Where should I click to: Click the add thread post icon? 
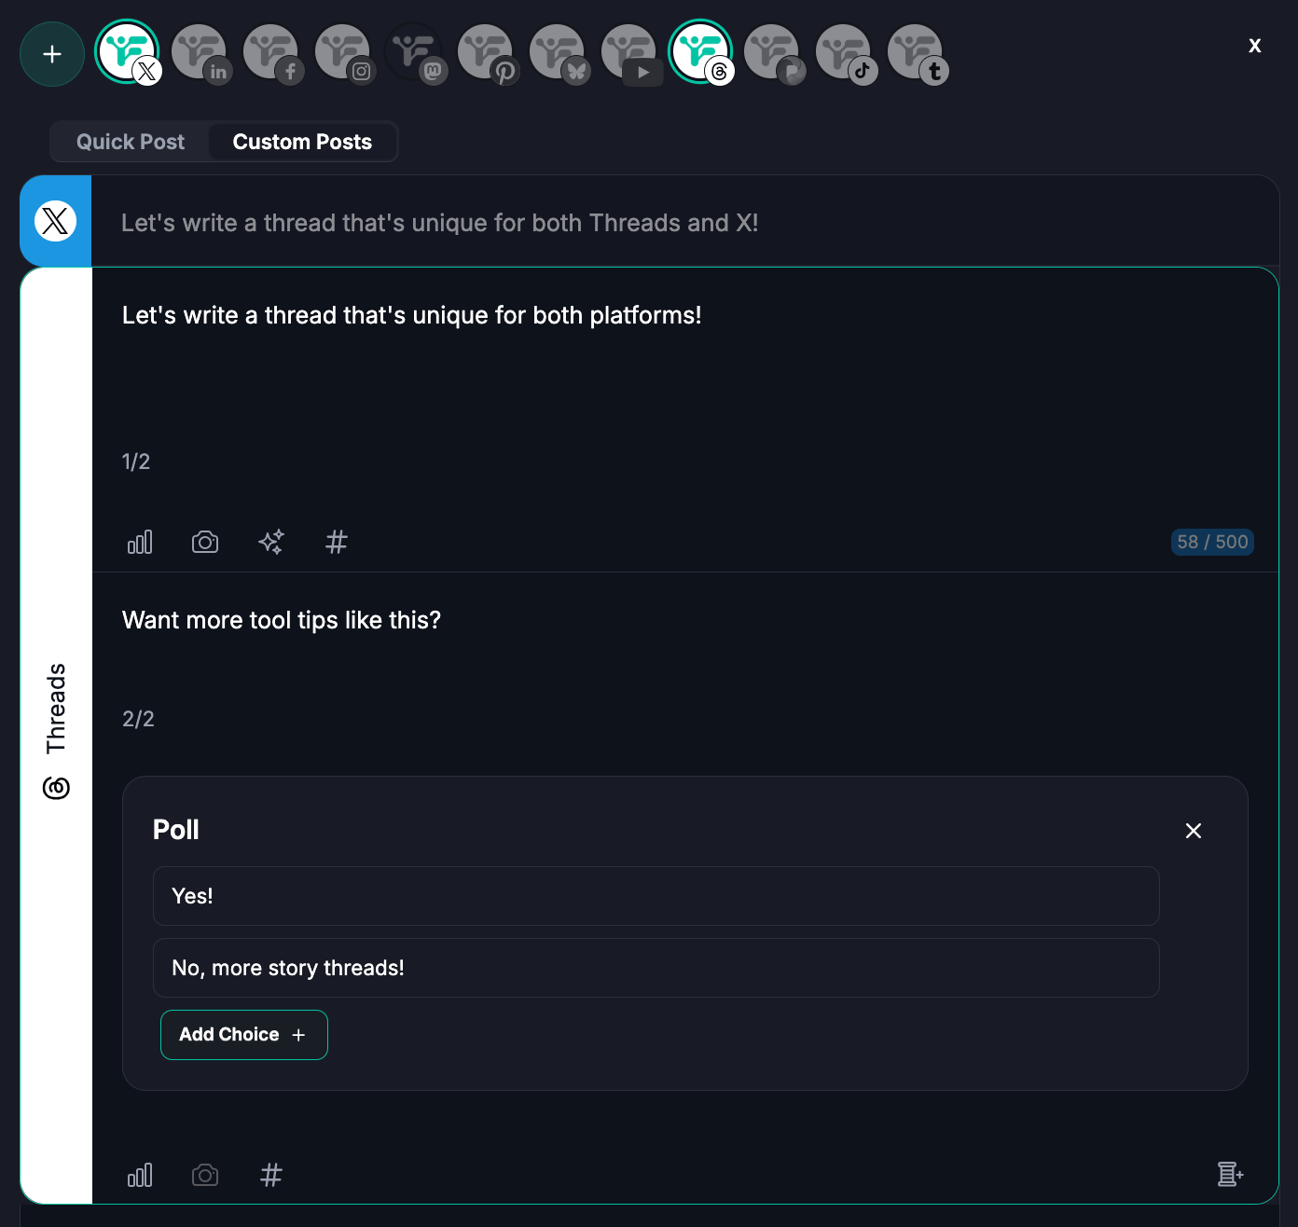(x=1230, y=1175)
